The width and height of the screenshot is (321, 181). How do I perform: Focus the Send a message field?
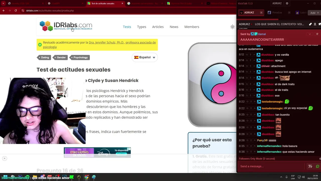(271, 166)
